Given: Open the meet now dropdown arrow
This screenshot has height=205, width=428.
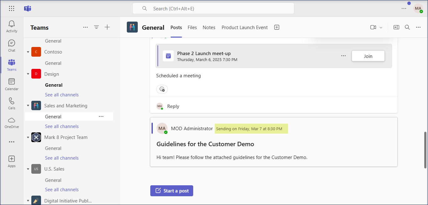Looking at the screenshot, I should point(381,28).
